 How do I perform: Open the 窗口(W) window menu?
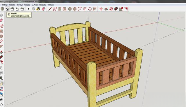[43, 5]
